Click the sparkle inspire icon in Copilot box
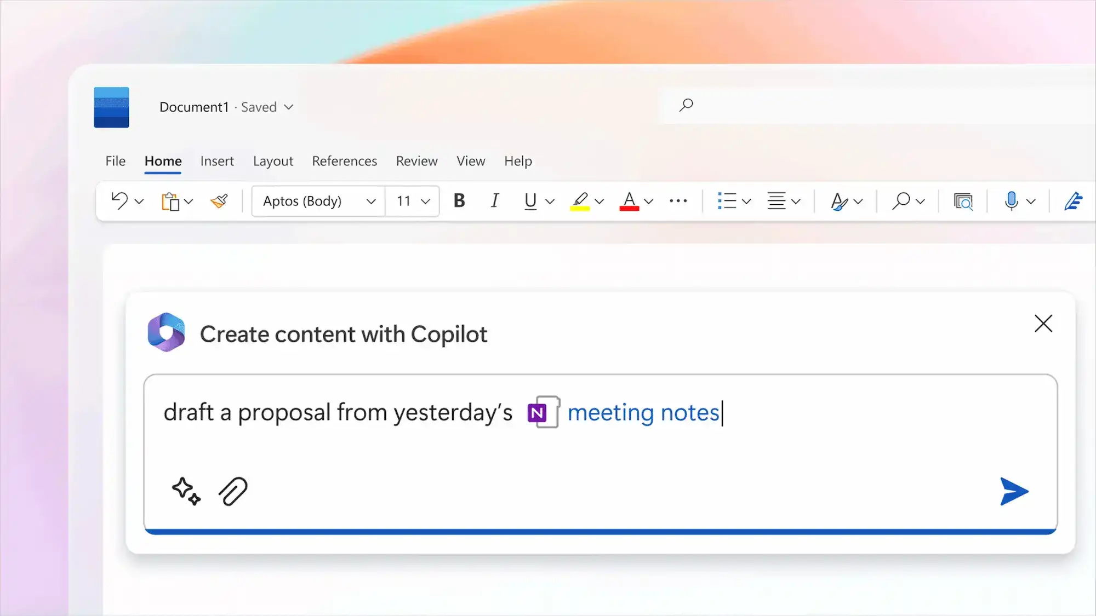 click(186, 491)
